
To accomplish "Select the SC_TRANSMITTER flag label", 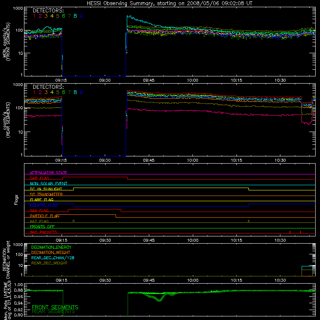I will coord(46,194).
